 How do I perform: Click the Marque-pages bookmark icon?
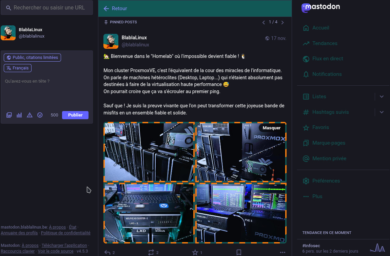click(306, 143)
